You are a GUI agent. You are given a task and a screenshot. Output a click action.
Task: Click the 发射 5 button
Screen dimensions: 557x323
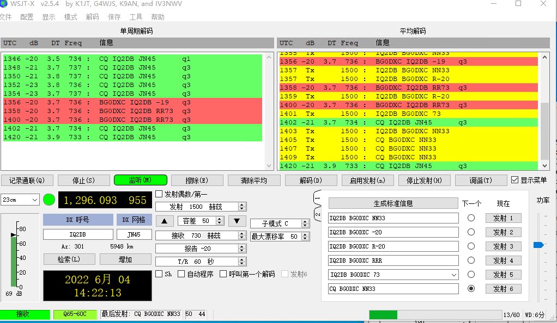pos(504,275)
